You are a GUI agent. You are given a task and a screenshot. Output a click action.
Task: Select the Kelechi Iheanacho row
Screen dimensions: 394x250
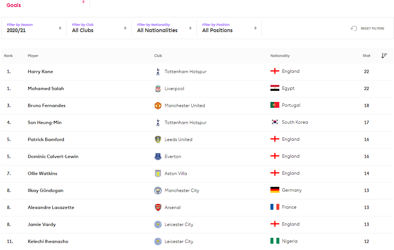tap(48, 242)
